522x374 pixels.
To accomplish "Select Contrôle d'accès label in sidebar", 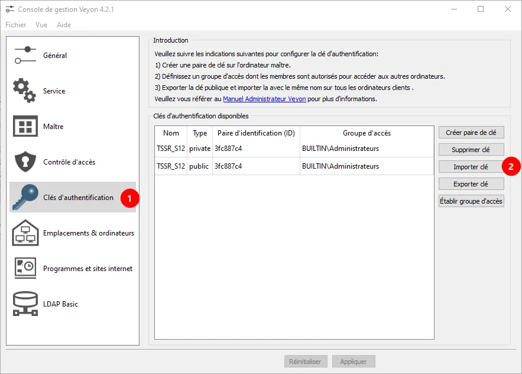I will (69, 162).
